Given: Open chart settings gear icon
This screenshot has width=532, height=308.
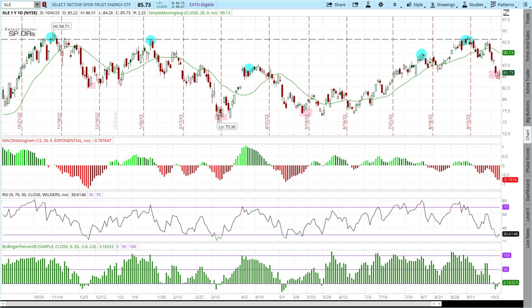Looking at the screenshot, I should pyautogui.click(x=381, y=5).
